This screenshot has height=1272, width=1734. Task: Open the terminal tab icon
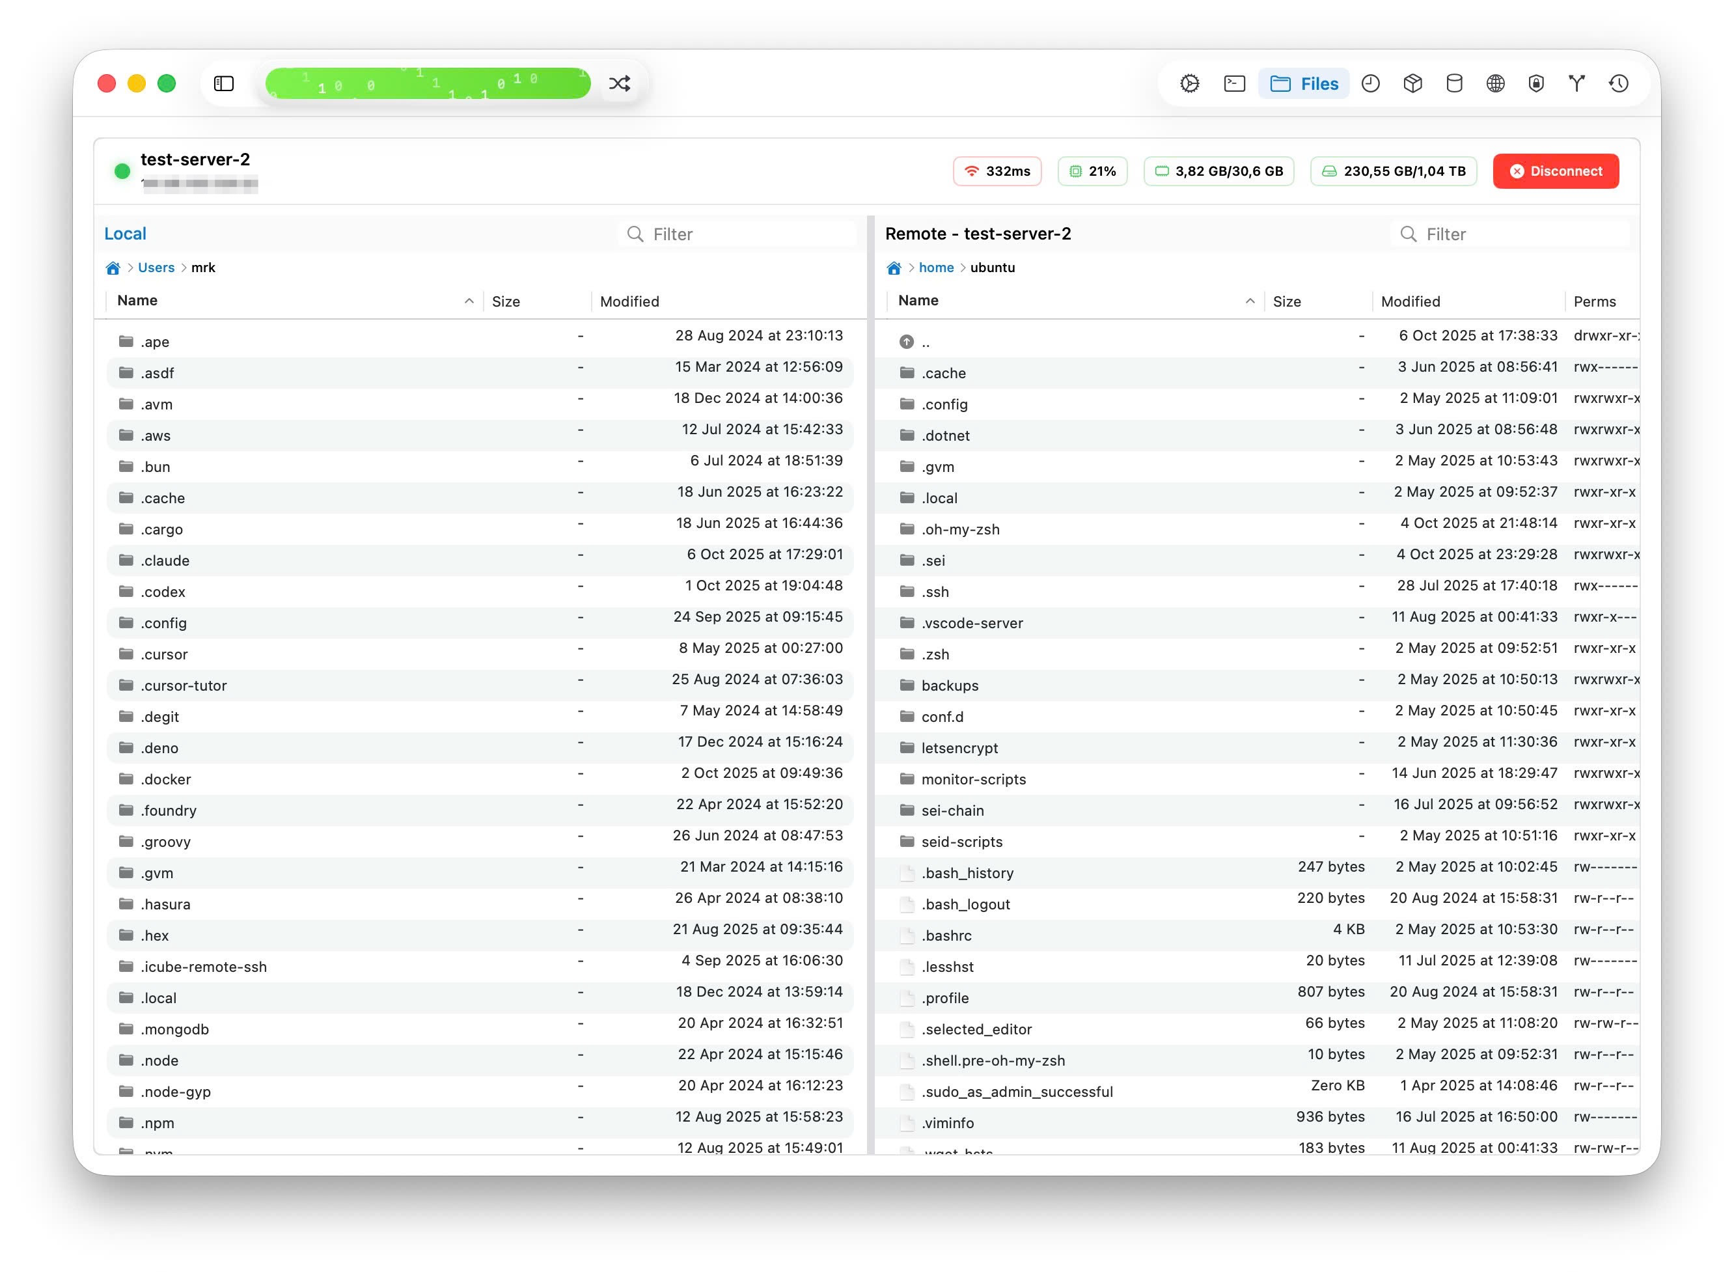[x=1234, y=83]
